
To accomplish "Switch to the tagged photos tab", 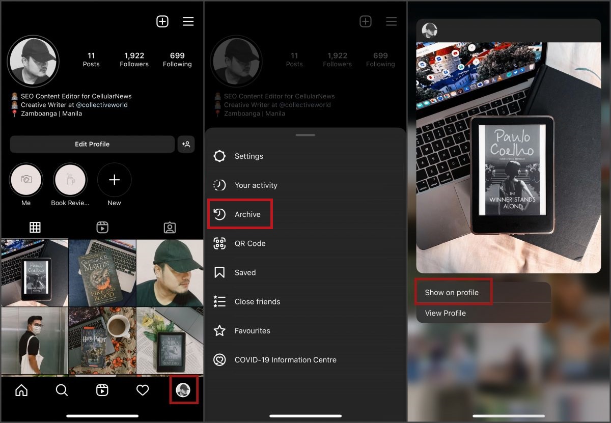I will click(x=170, y=228).
